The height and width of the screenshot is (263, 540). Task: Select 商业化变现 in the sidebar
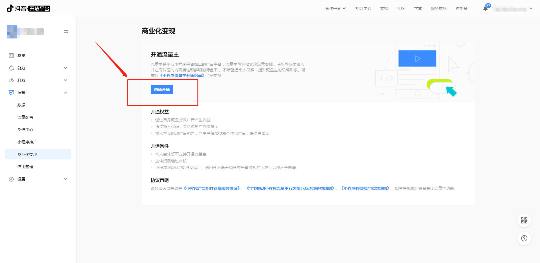tap(38, 154)
